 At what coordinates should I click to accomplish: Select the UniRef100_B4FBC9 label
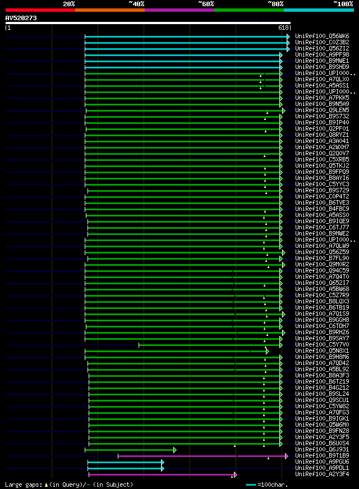(322, 209)
